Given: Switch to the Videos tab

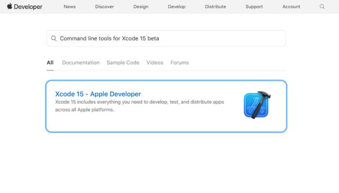Looking at the screenshot, I should click(155, 63).
